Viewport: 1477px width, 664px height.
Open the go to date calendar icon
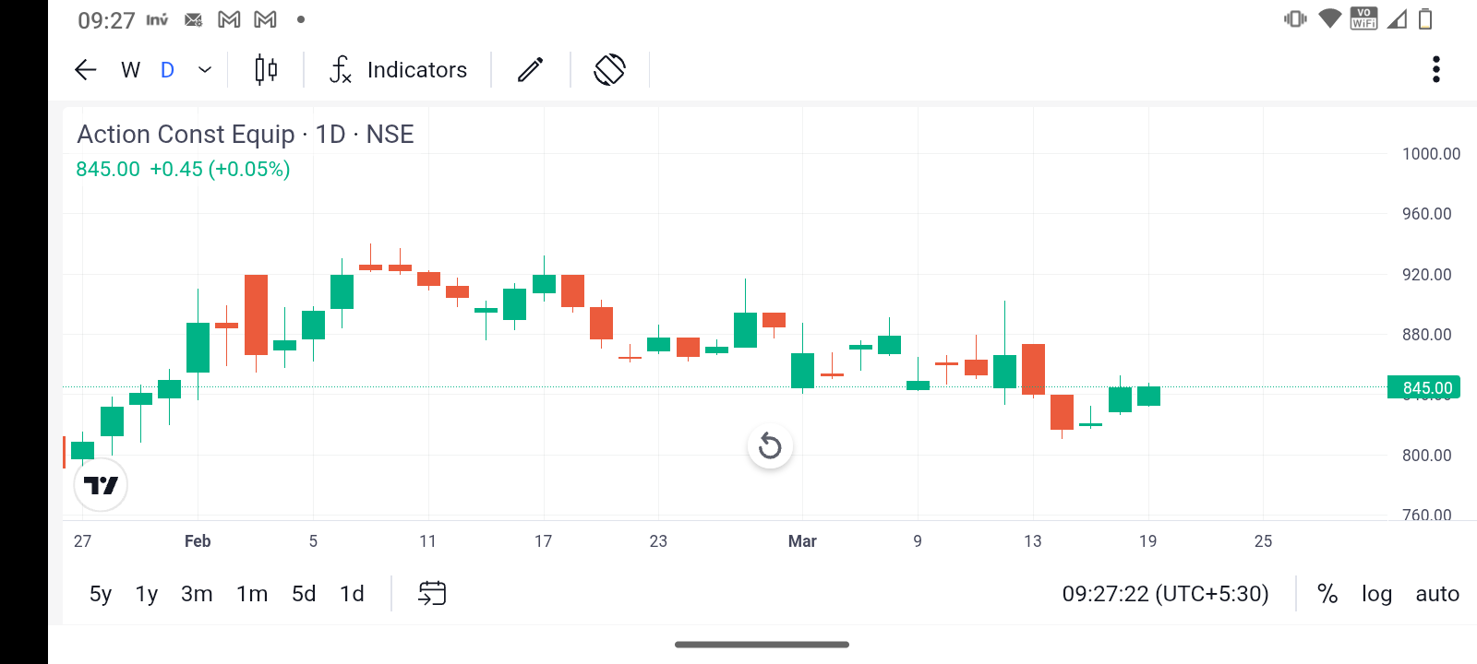point(432,593)
